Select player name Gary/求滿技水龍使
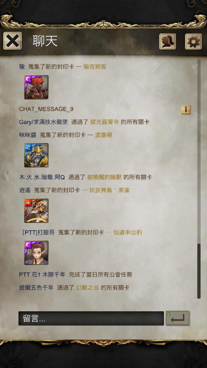The image size is (207, 368). point(43,122)
